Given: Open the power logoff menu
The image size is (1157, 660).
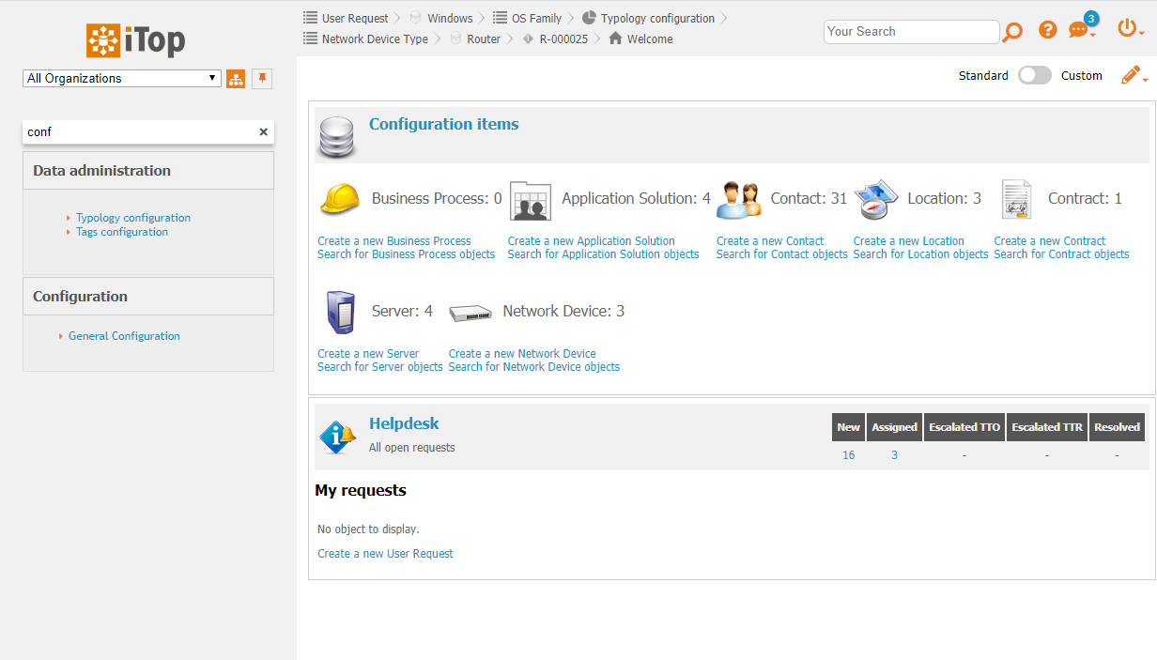Looking at the screenshot, I should [x=1130, y=29].
